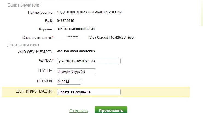The height and width of the screenshot is (113, 203).
Task: Click the ПЕРИОД field label
Action: click(x=45, y=81)
